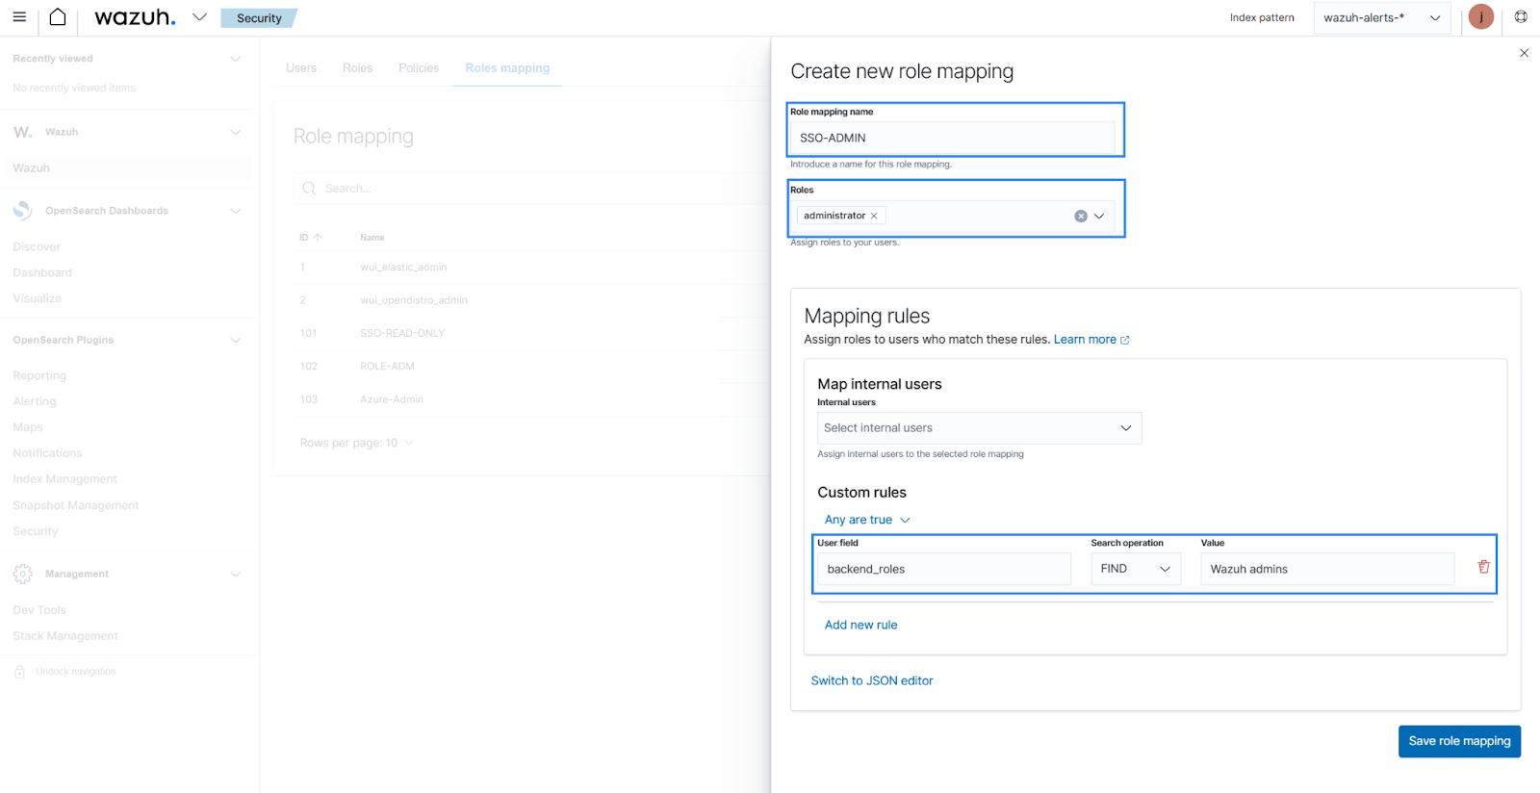Viewport: 1540px width, 793px height.
Task: Clear all selected roles
Action: pos(1081,216)
